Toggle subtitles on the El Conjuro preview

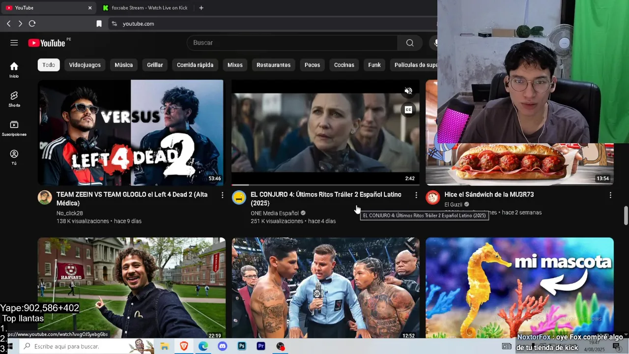coord(408,110)
